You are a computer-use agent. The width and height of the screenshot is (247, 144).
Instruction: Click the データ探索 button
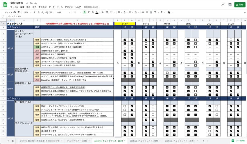238,141
